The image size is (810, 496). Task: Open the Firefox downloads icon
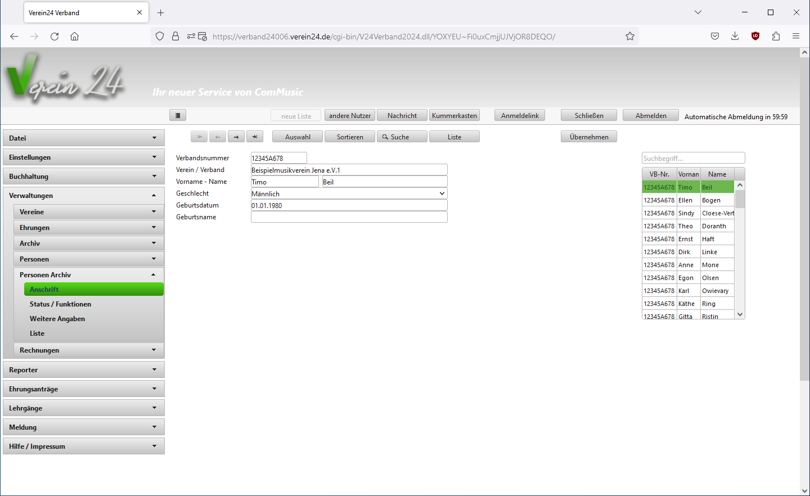tap(735, 37)
